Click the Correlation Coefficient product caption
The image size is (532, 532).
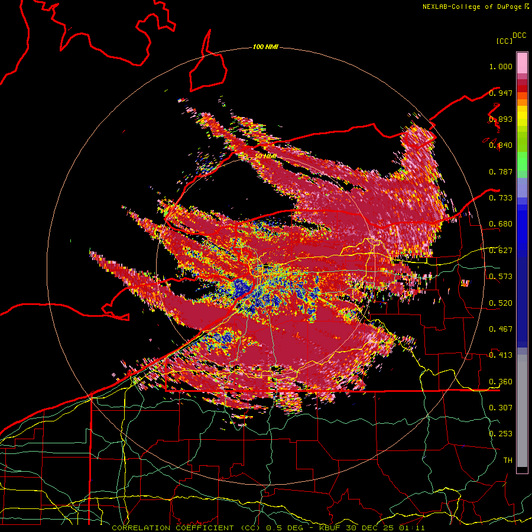click(186, 528)
